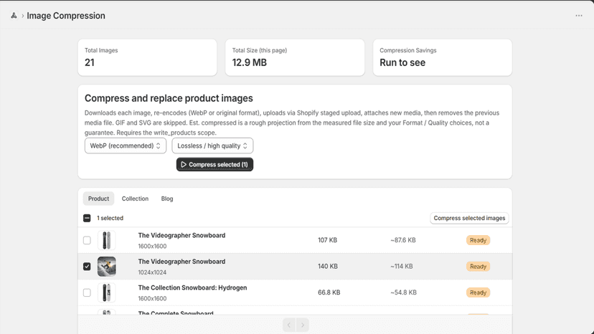The height and width of the screenshot is (334, 594).
Task: Go to the next page arrow
Action: (x=302, y=325)
